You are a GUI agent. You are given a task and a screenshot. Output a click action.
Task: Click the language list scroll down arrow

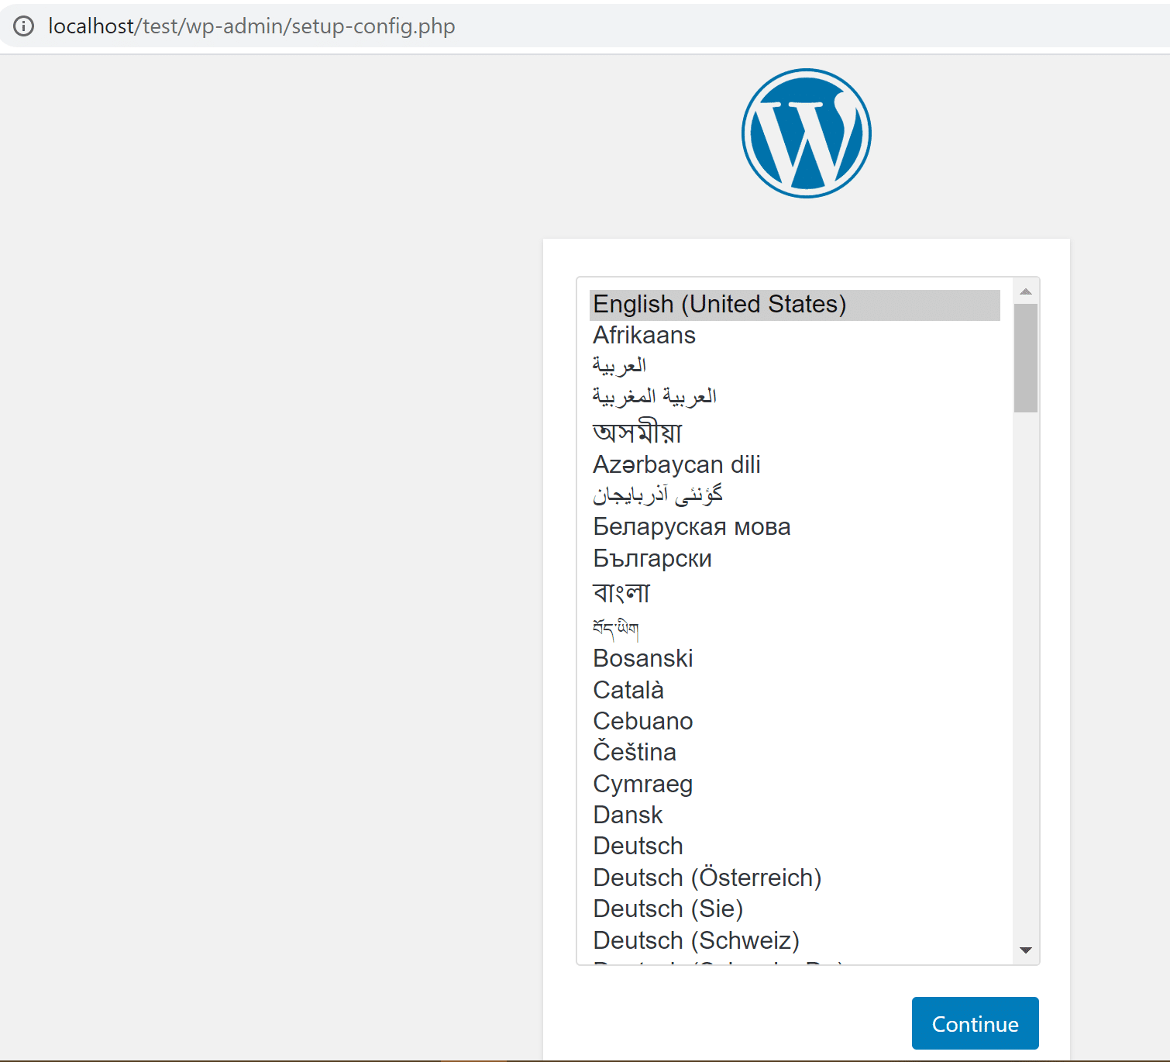pyautogui.click(x=1026, y=950)
